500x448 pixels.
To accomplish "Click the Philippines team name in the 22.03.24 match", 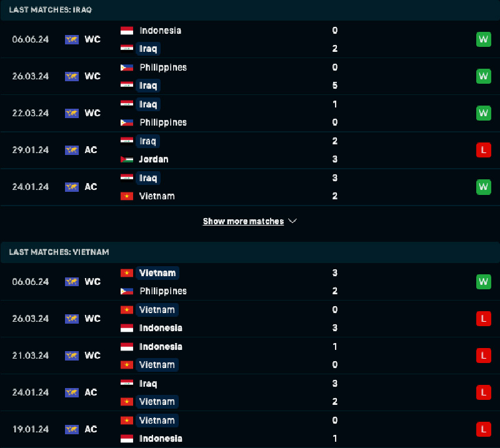I will (163, 122).
